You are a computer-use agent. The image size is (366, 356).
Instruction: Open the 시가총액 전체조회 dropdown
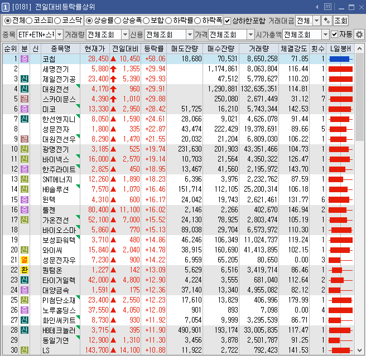tap(325, 35)
